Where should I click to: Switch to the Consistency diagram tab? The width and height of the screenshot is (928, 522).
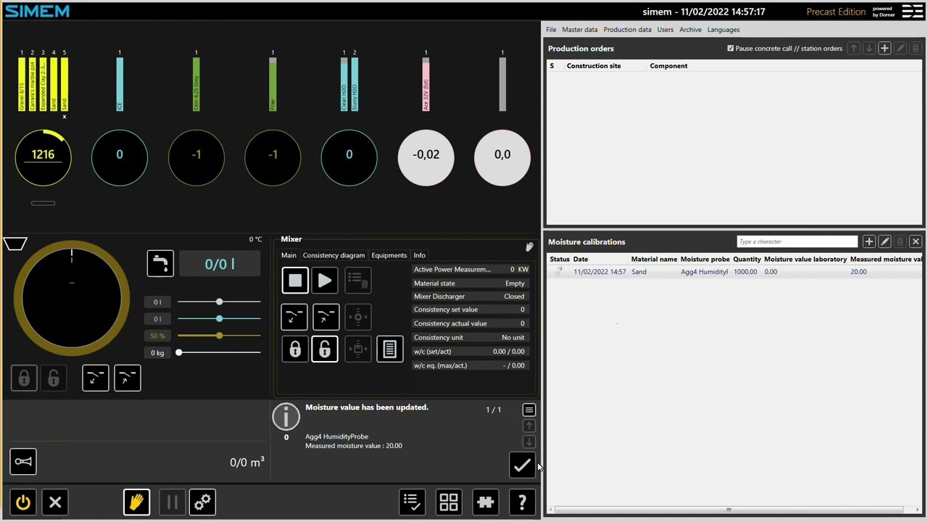point(333,255)
